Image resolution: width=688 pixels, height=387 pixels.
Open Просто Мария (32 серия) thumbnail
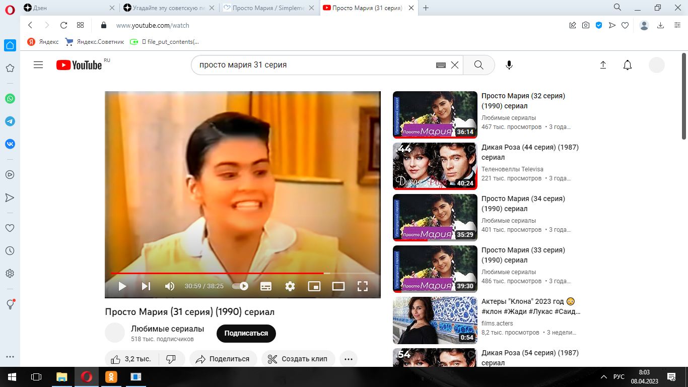pyautogui.click(x=435, y=114)
